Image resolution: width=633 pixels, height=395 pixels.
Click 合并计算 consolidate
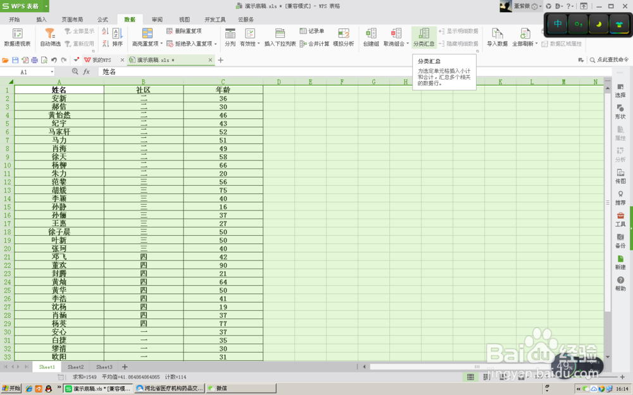pos(315,44)
